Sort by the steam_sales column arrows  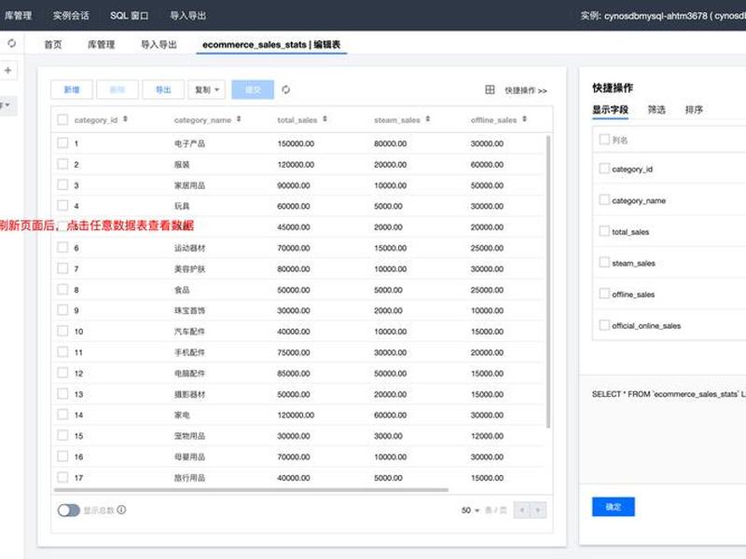pyautogui.click(x=428, y=119)
